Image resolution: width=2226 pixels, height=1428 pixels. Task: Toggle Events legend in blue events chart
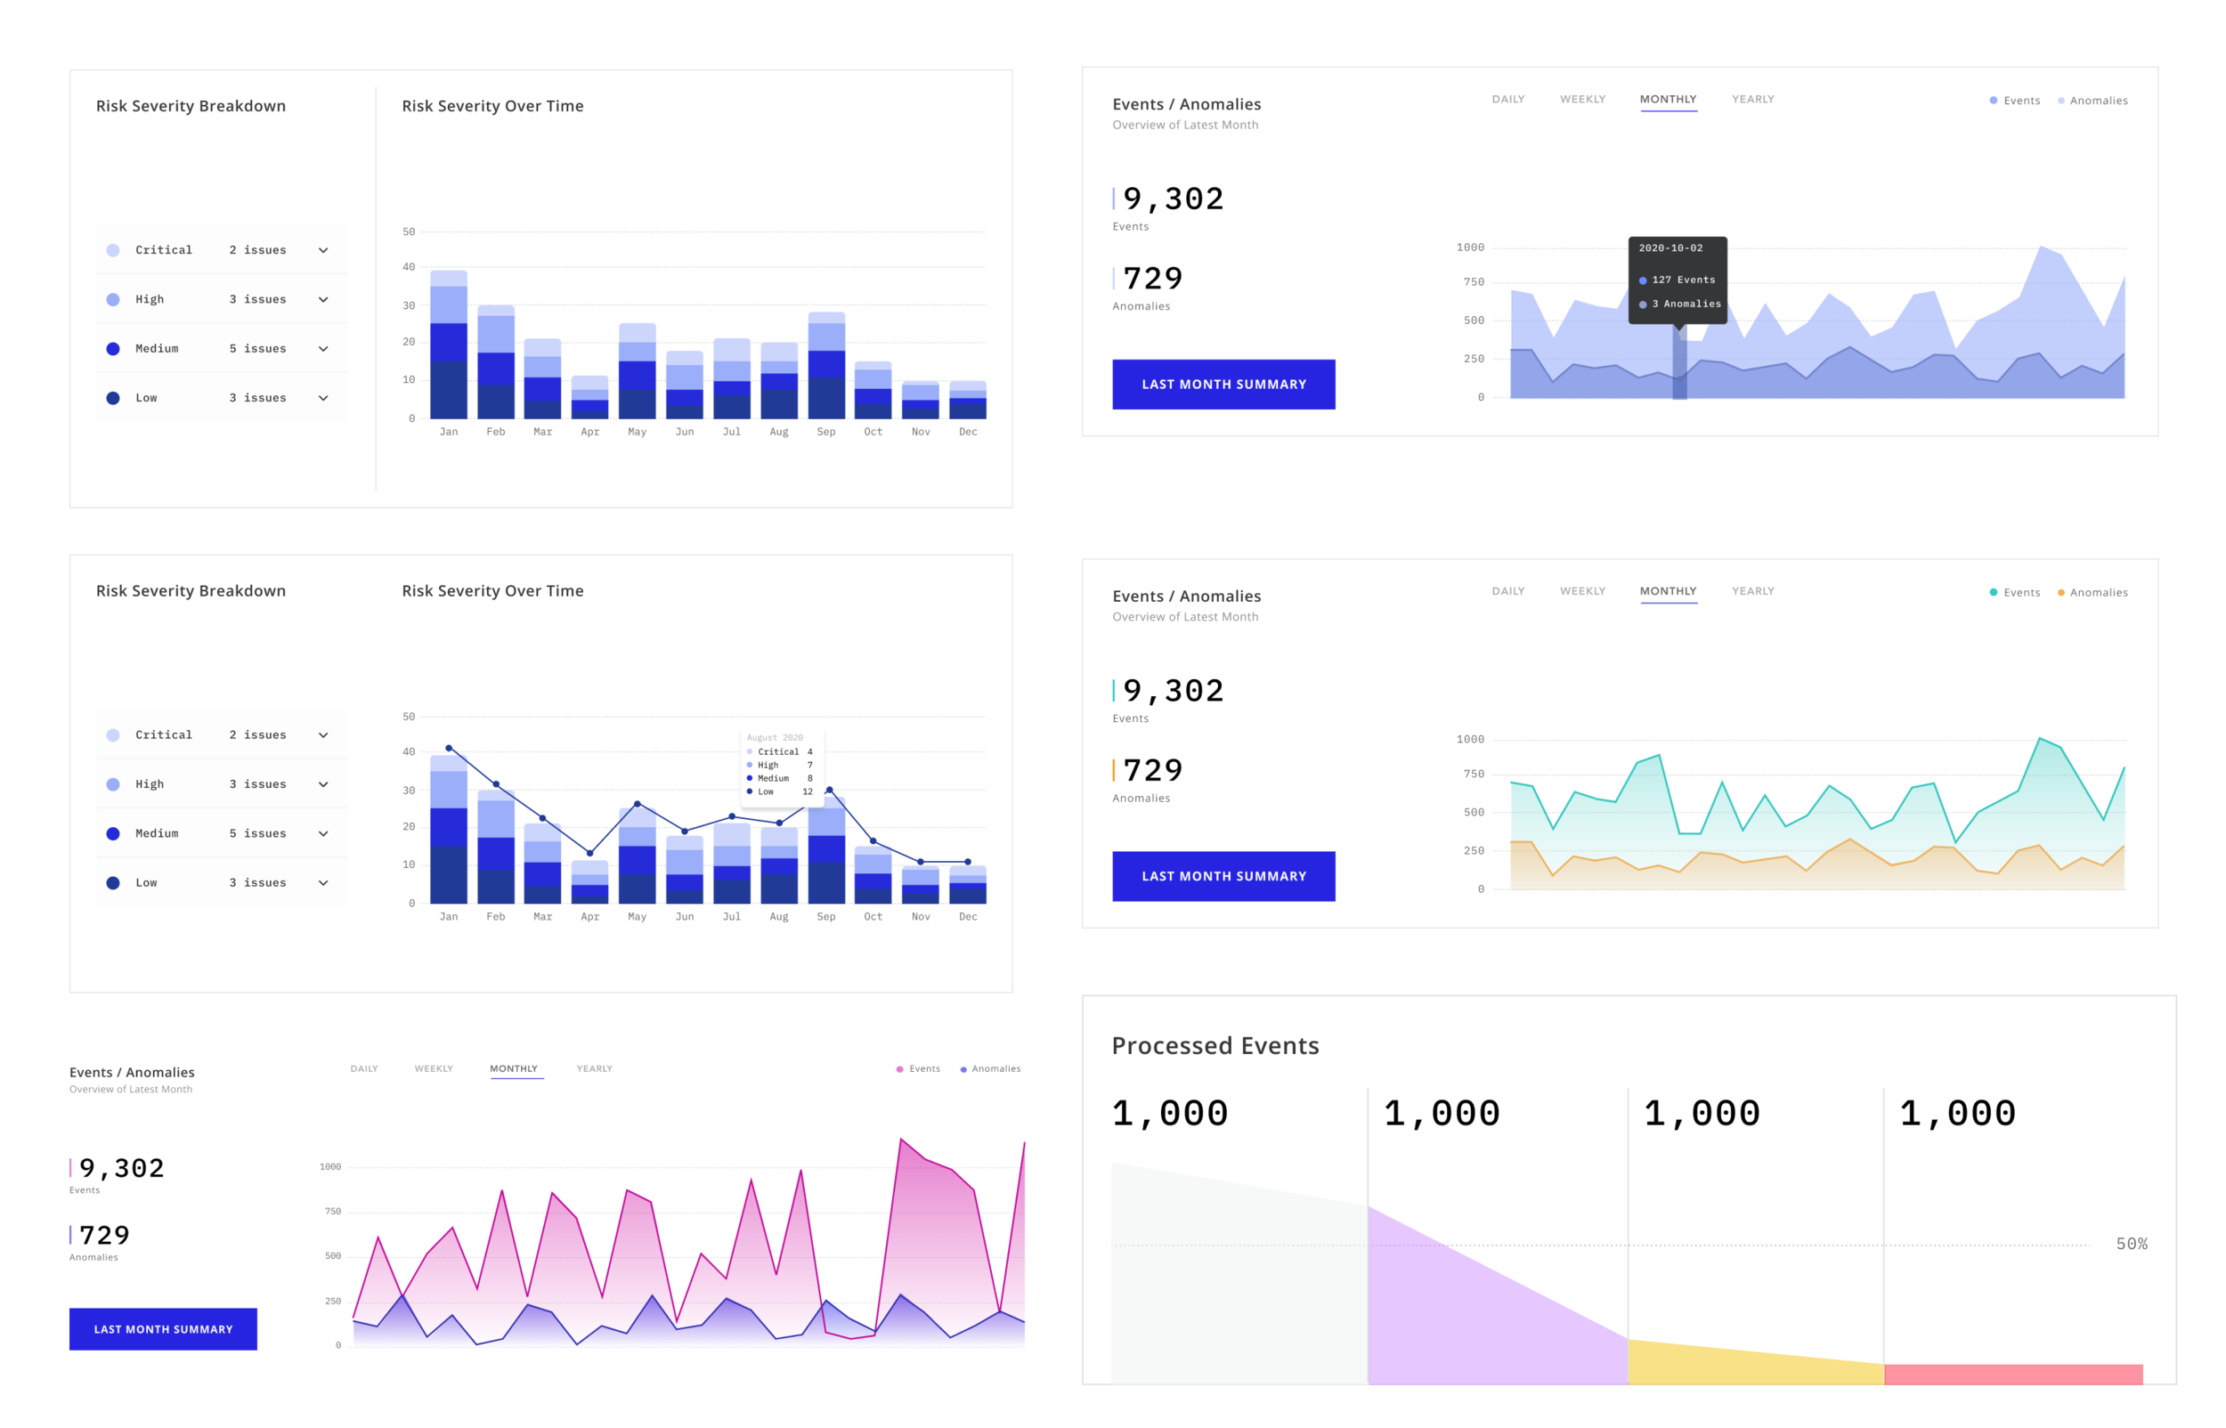2019,101
